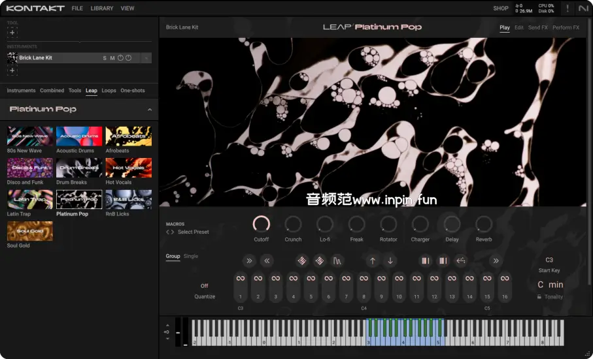The width and height of the screenshot is (593, 359).
Task: Click the shift-down arrow icon above the pads
Action: pos(390,261)
